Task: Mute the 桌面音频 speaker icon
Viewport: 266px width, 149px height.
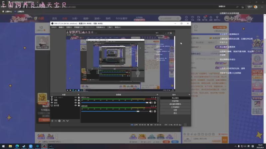Action: tap(151, 111)
